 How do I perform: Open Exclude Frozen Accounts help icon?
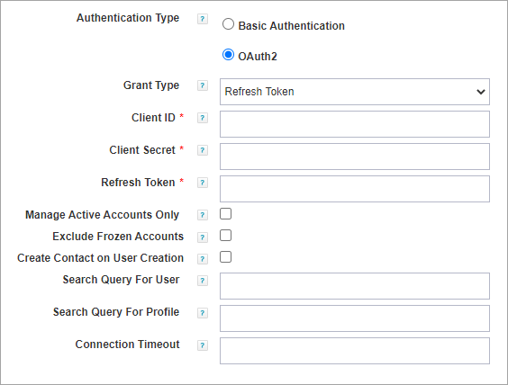click(203, 237)
